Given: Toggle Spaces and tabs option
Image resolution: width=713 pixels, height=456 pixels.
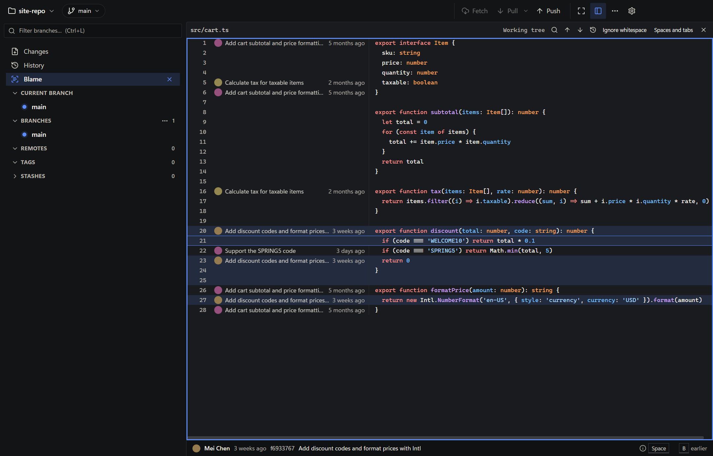Looking at the screenshot, I should click(673, 30).
